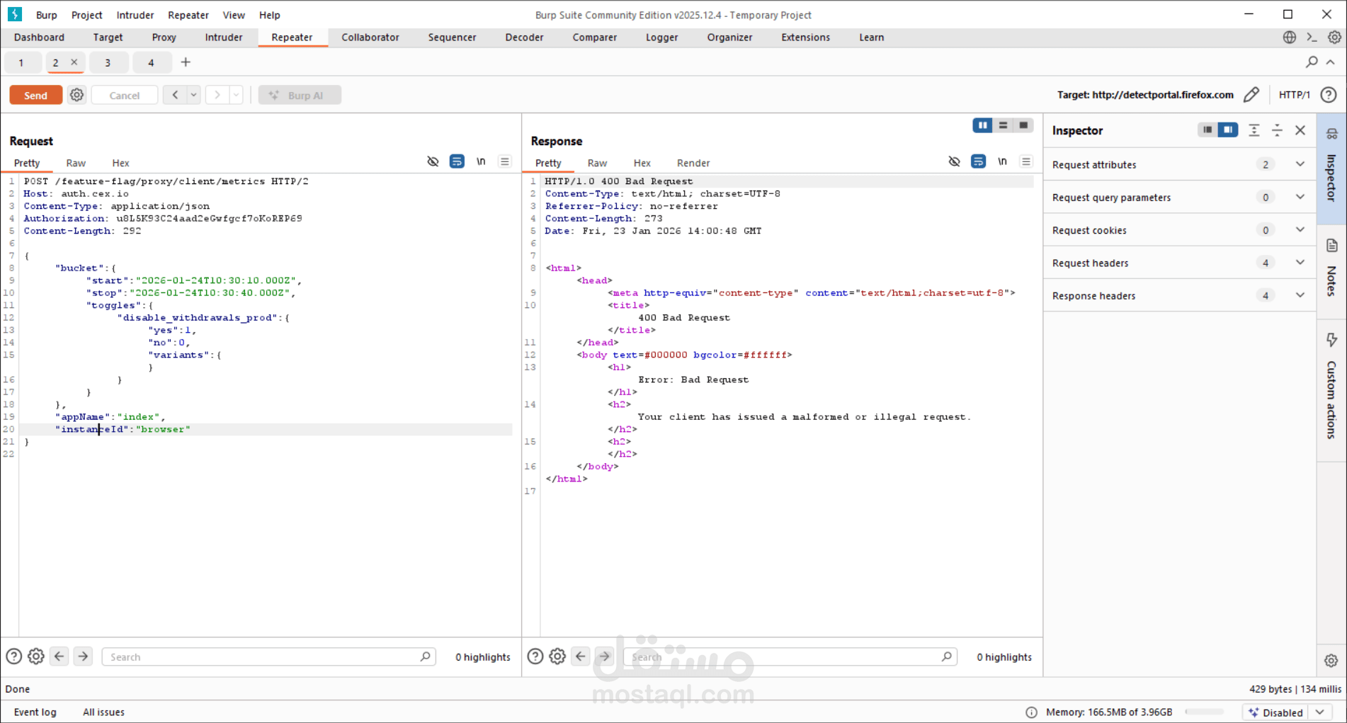
Task: Open the Request editor options menu
Action: pos(505,161)
